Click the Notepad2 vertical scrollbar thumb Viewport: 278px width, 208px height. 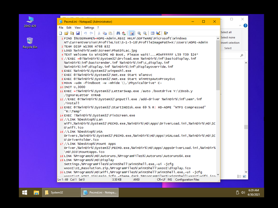(218, 65)
